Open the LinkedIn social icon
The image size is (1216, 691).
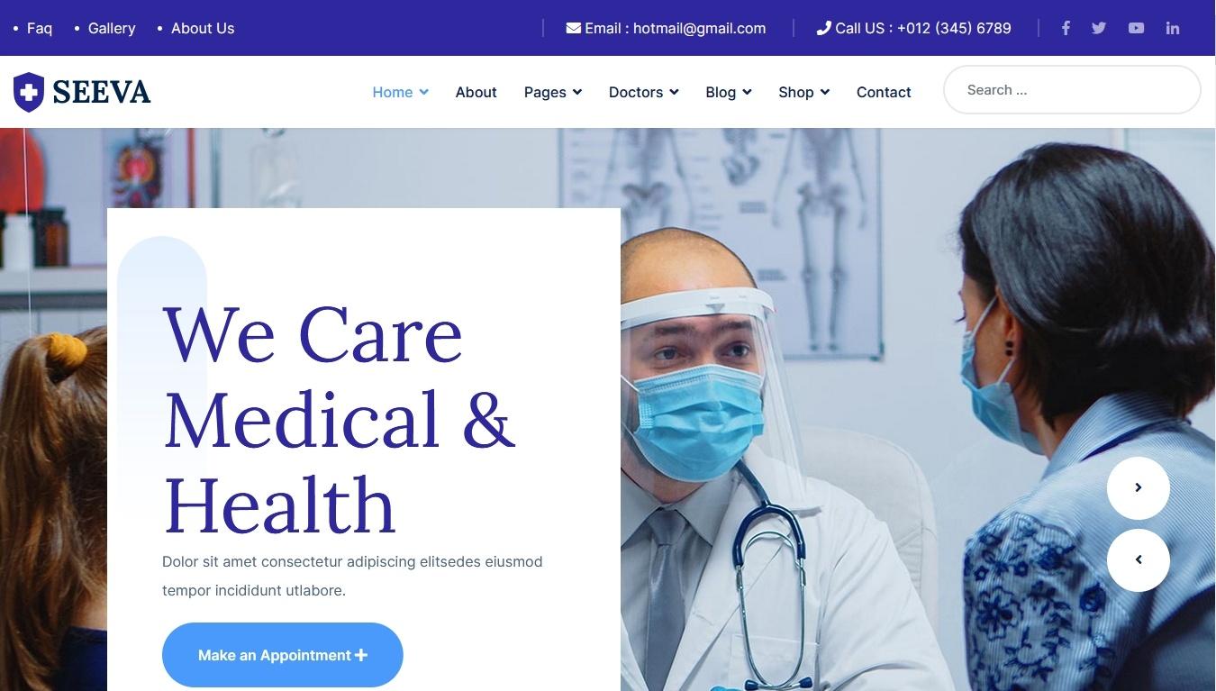[x=1173, y=28]
